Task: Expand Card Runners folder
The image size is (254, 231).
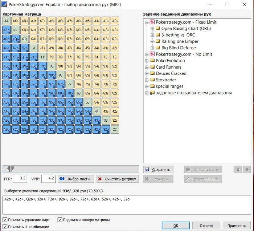Action: click(147, 67)
